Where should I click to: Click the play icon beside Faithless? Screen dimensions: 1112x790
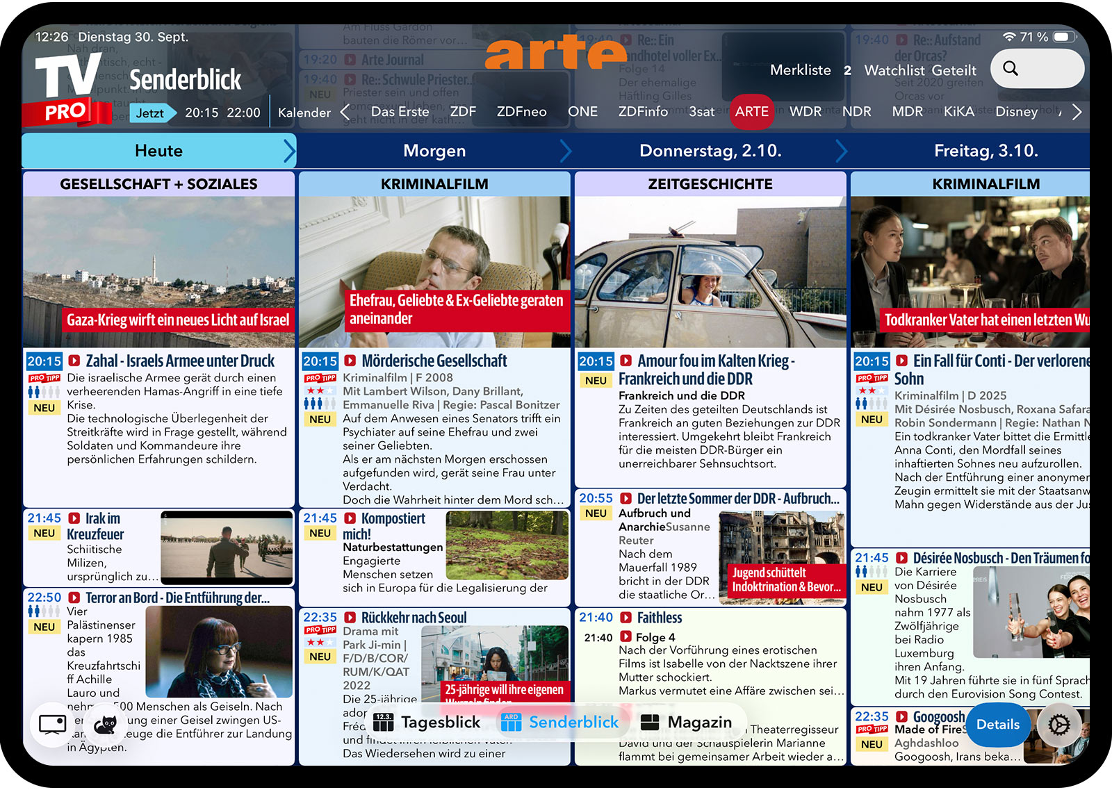pos(625,618)
